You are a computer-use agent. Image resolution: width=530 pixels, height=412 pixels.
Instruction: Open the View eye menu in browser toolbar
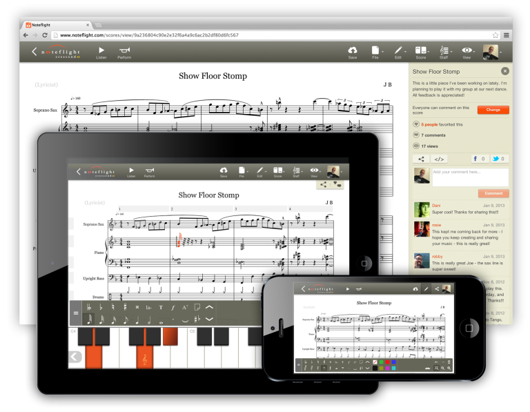(467, 52)
